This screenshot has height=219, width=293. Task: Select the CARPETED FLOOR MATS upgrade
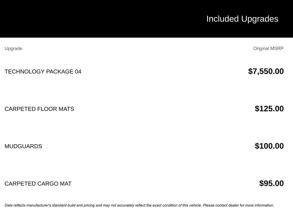pos(39,109)
